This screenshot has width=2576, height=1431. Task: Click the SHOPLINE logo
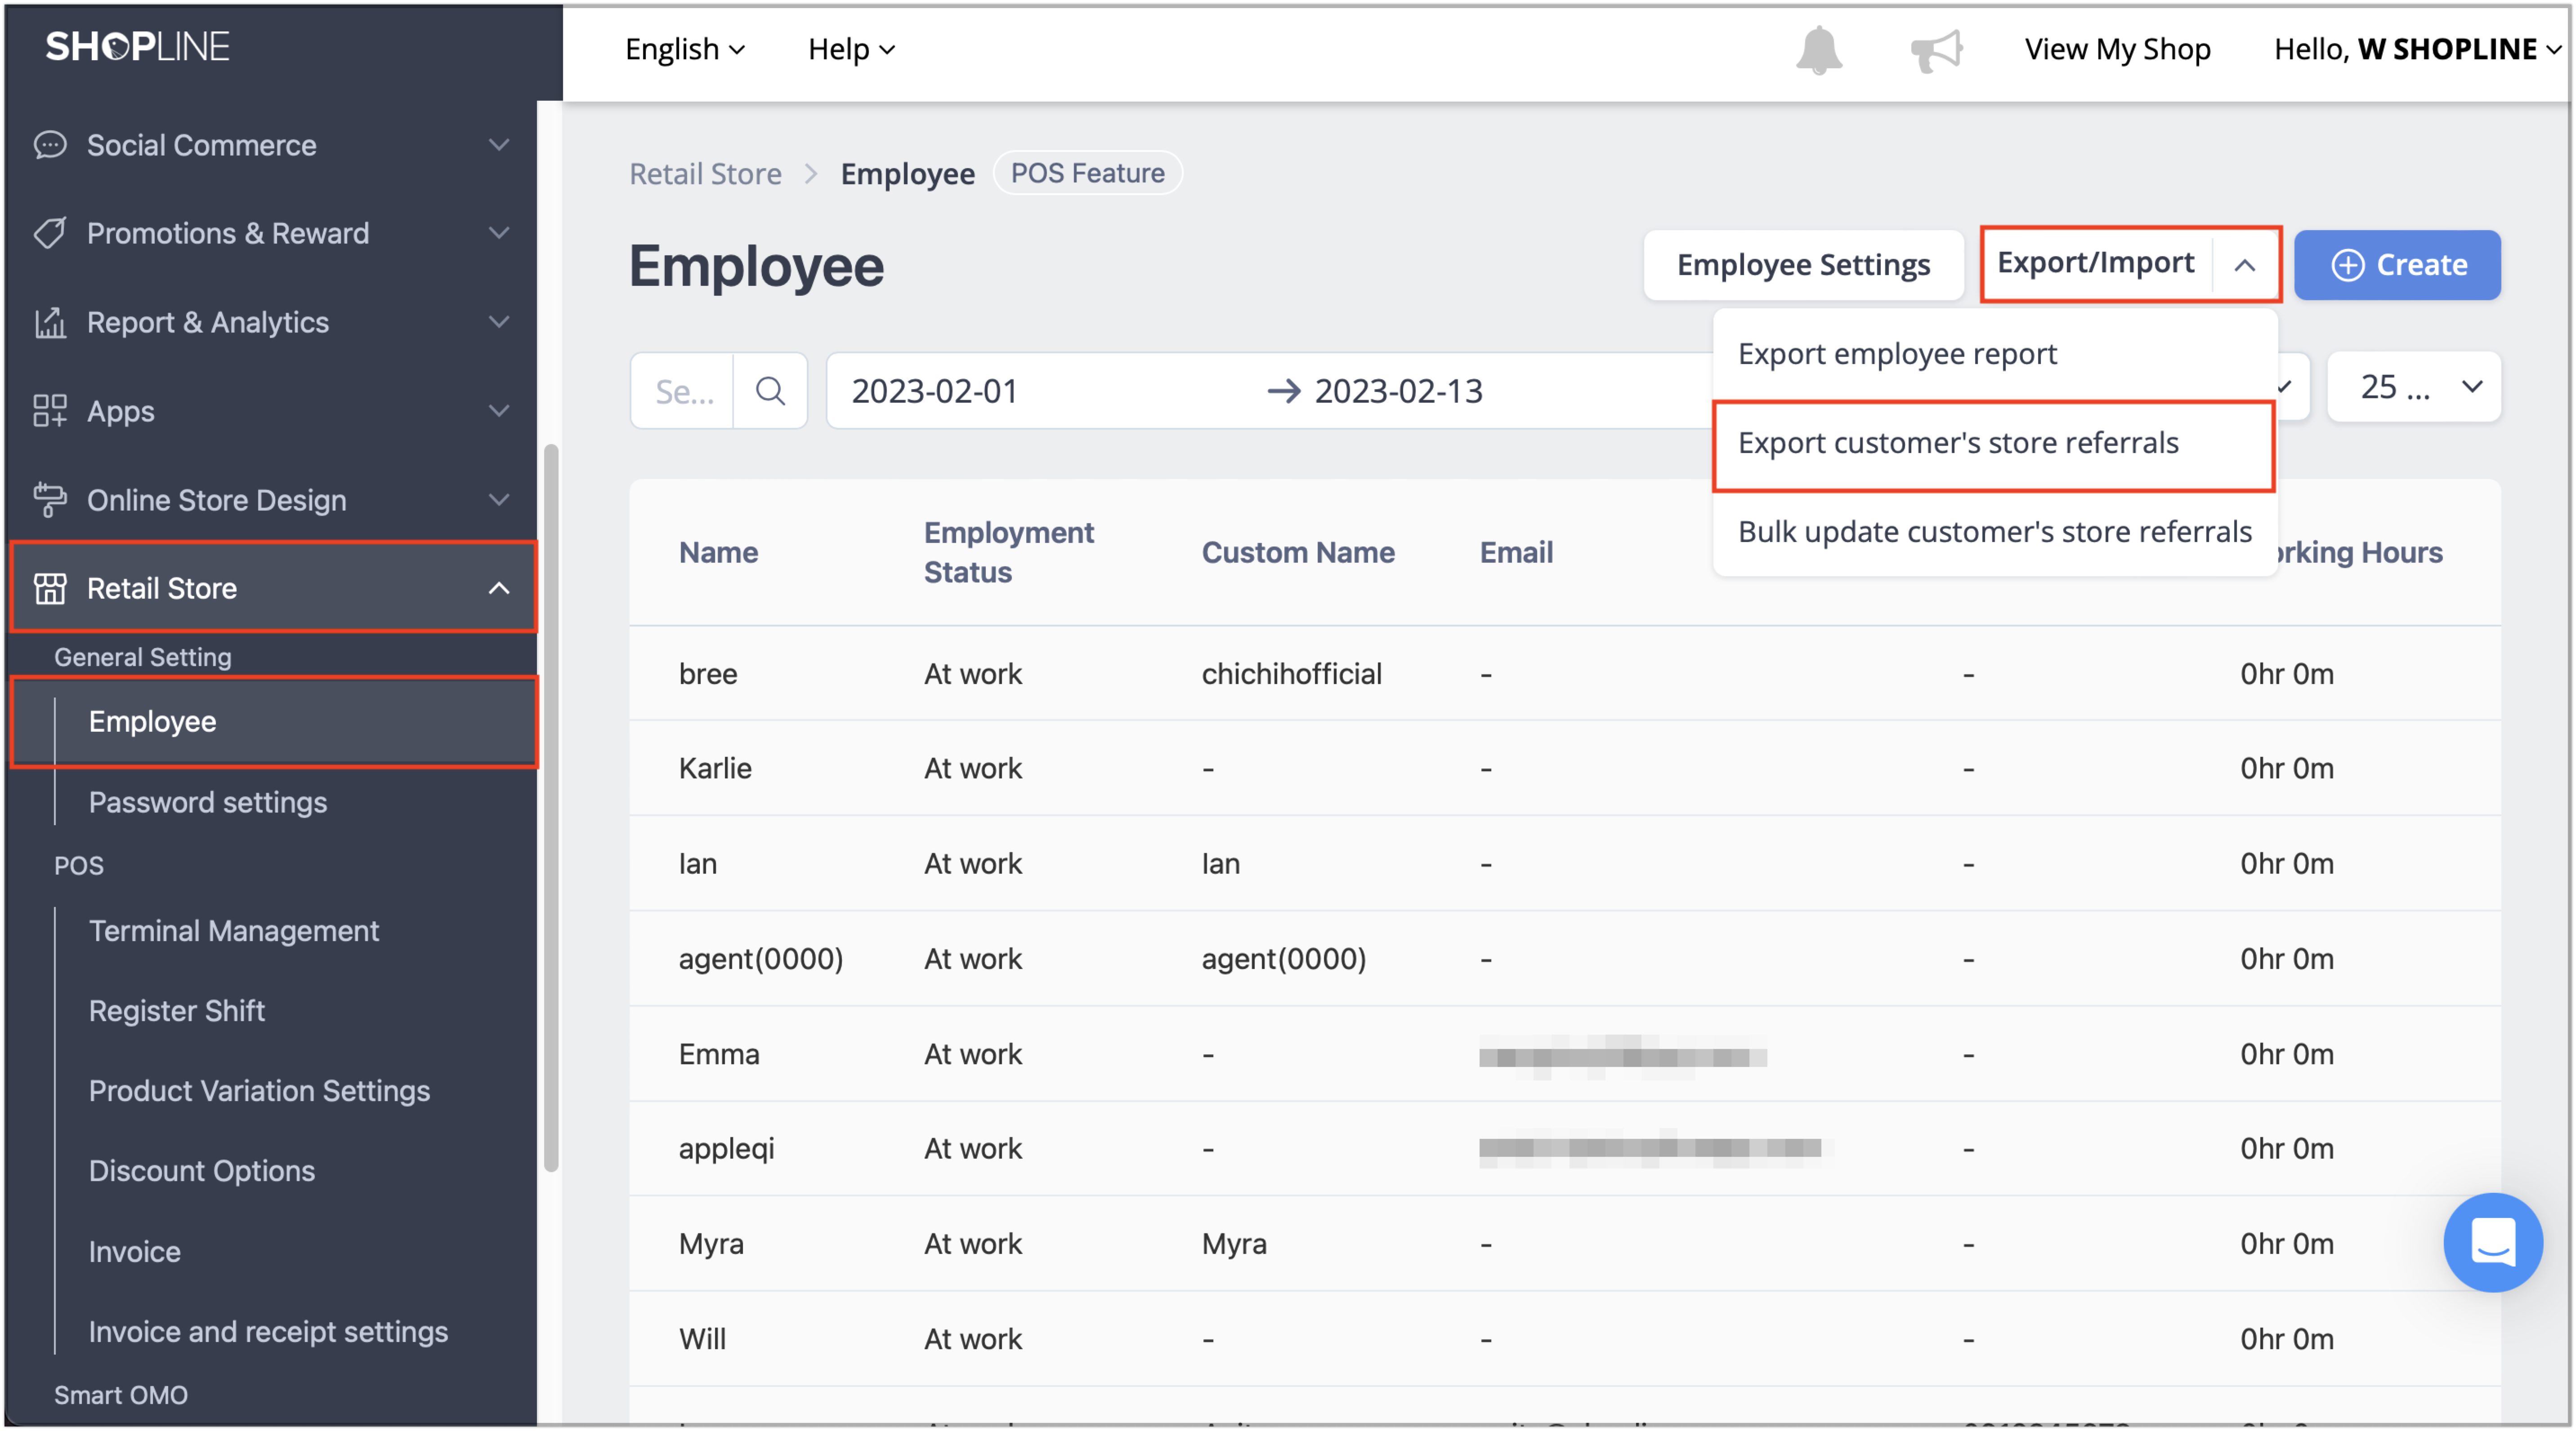[138, 46]
